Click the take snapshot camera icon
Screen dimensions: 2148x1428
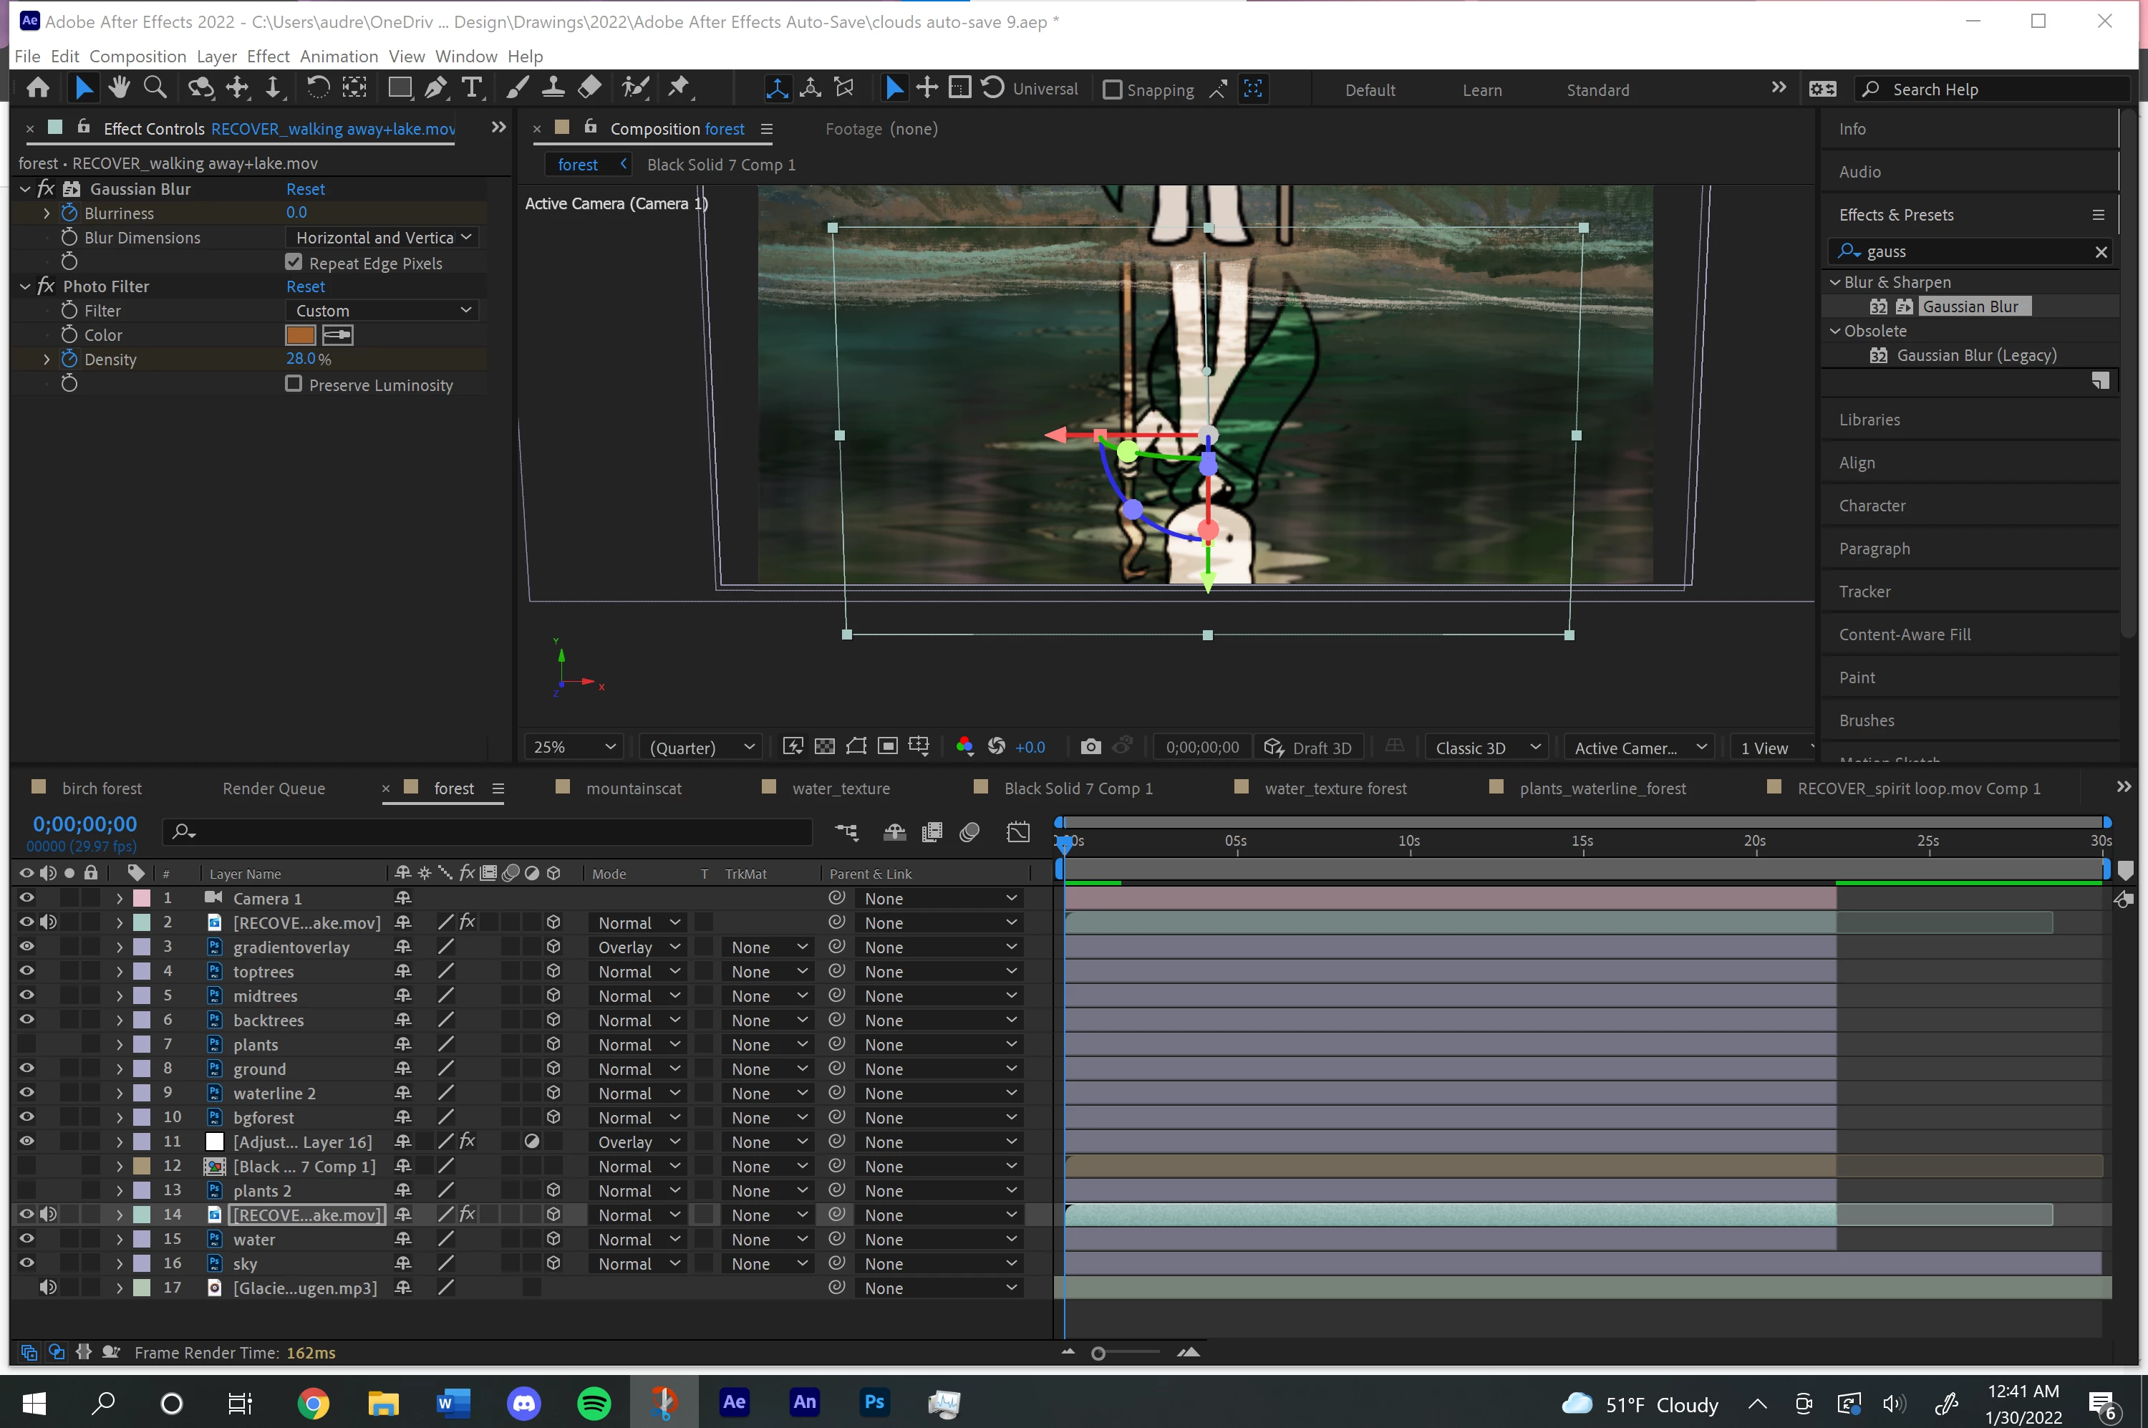[1090, 747]
